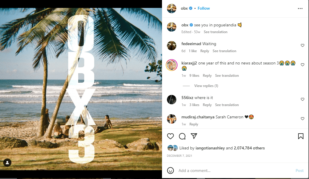Open emoji picker in comment box
The width and height of the screenshot is (309, 179).
(170, 171)
